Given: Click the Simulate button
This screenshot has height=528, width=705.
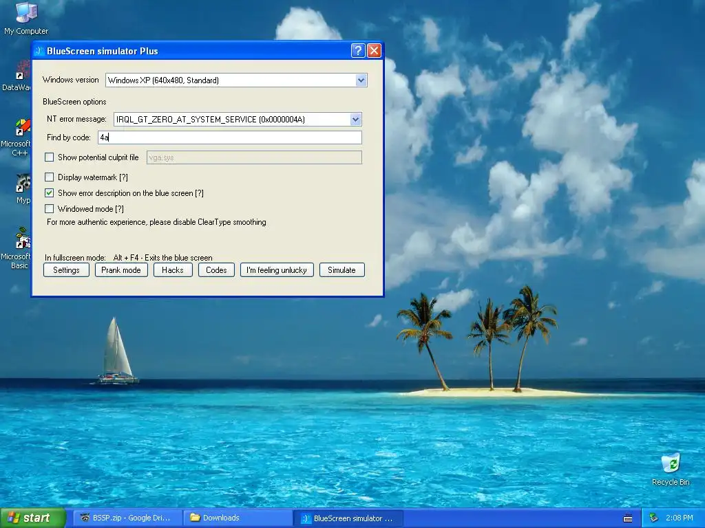Looking at the screenshot, I should tap(341, 269).
